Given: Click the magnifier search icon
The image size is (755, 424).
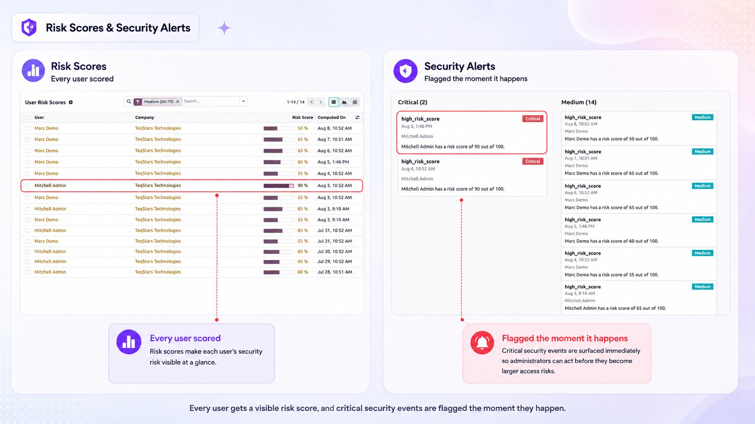Looking at the screenshot, I should [x=129, y=102].
